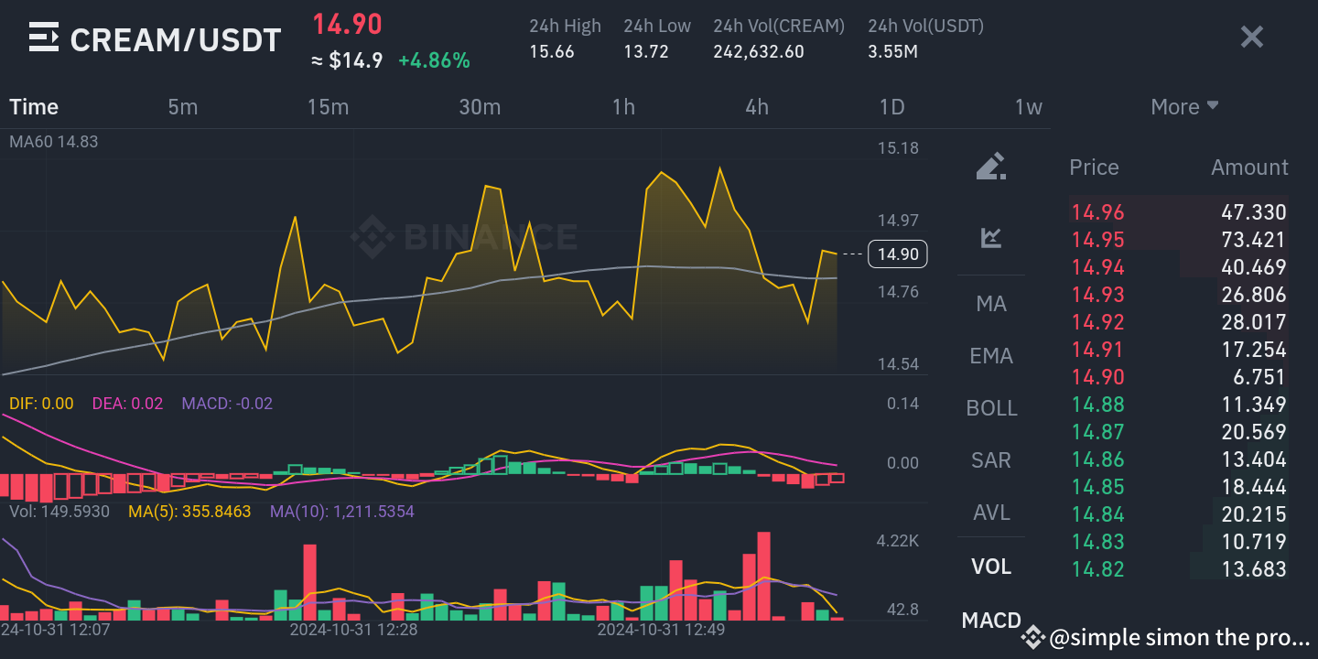Viewport: 1318px width, 659px height.
Task: Enable the AVL overlay
Action: tap(991, 513)
